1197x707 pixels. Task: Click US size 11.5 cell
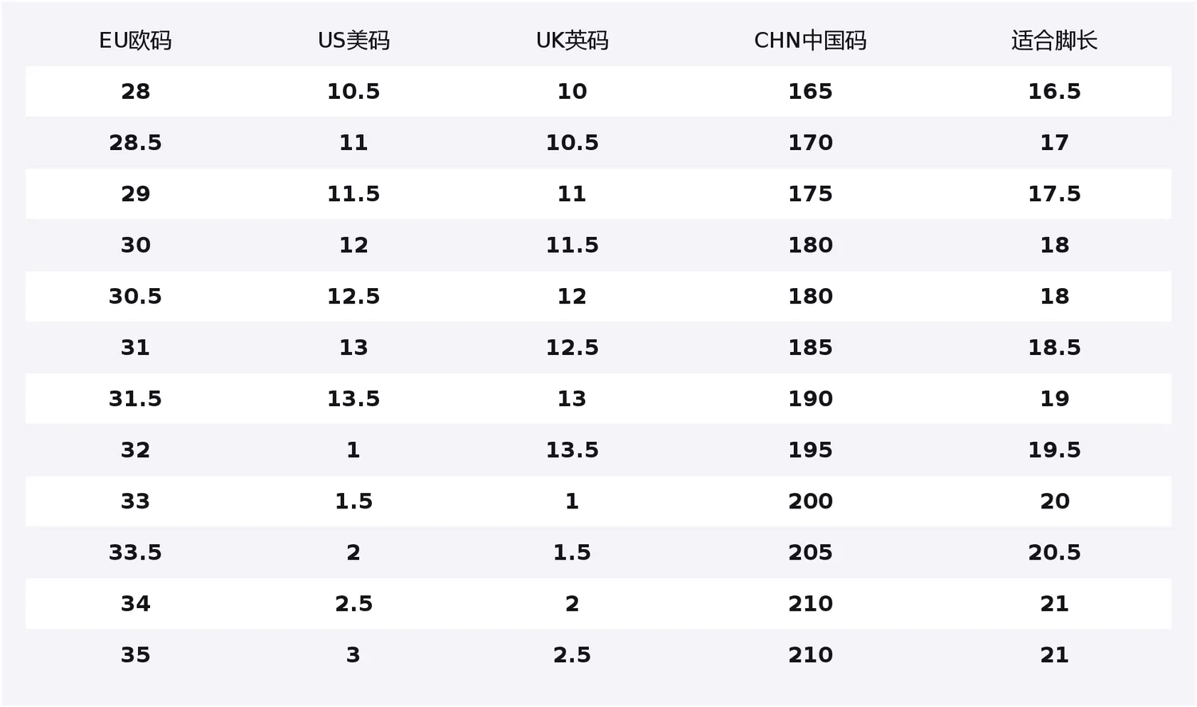pos(354,194)
